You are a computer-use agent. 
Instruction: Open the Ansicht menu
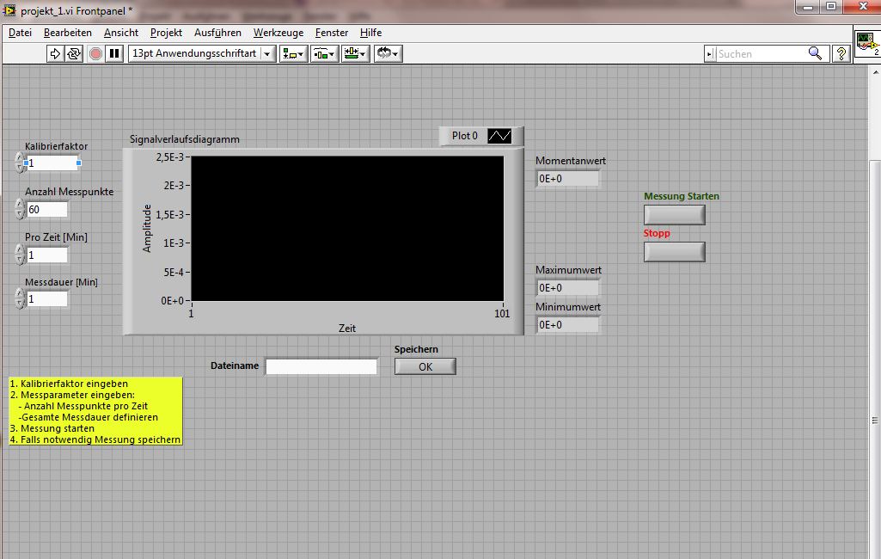click(121, 33)
